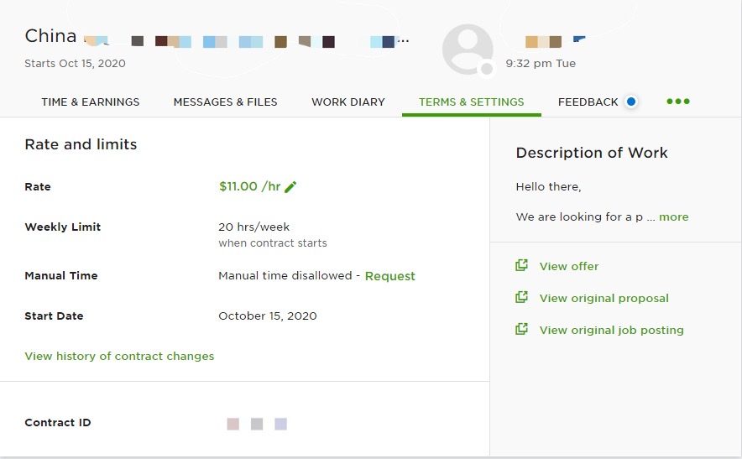Screen dimensions: 742x459
Task: Open the three-dot more options menu
Action: pos(677,102)
